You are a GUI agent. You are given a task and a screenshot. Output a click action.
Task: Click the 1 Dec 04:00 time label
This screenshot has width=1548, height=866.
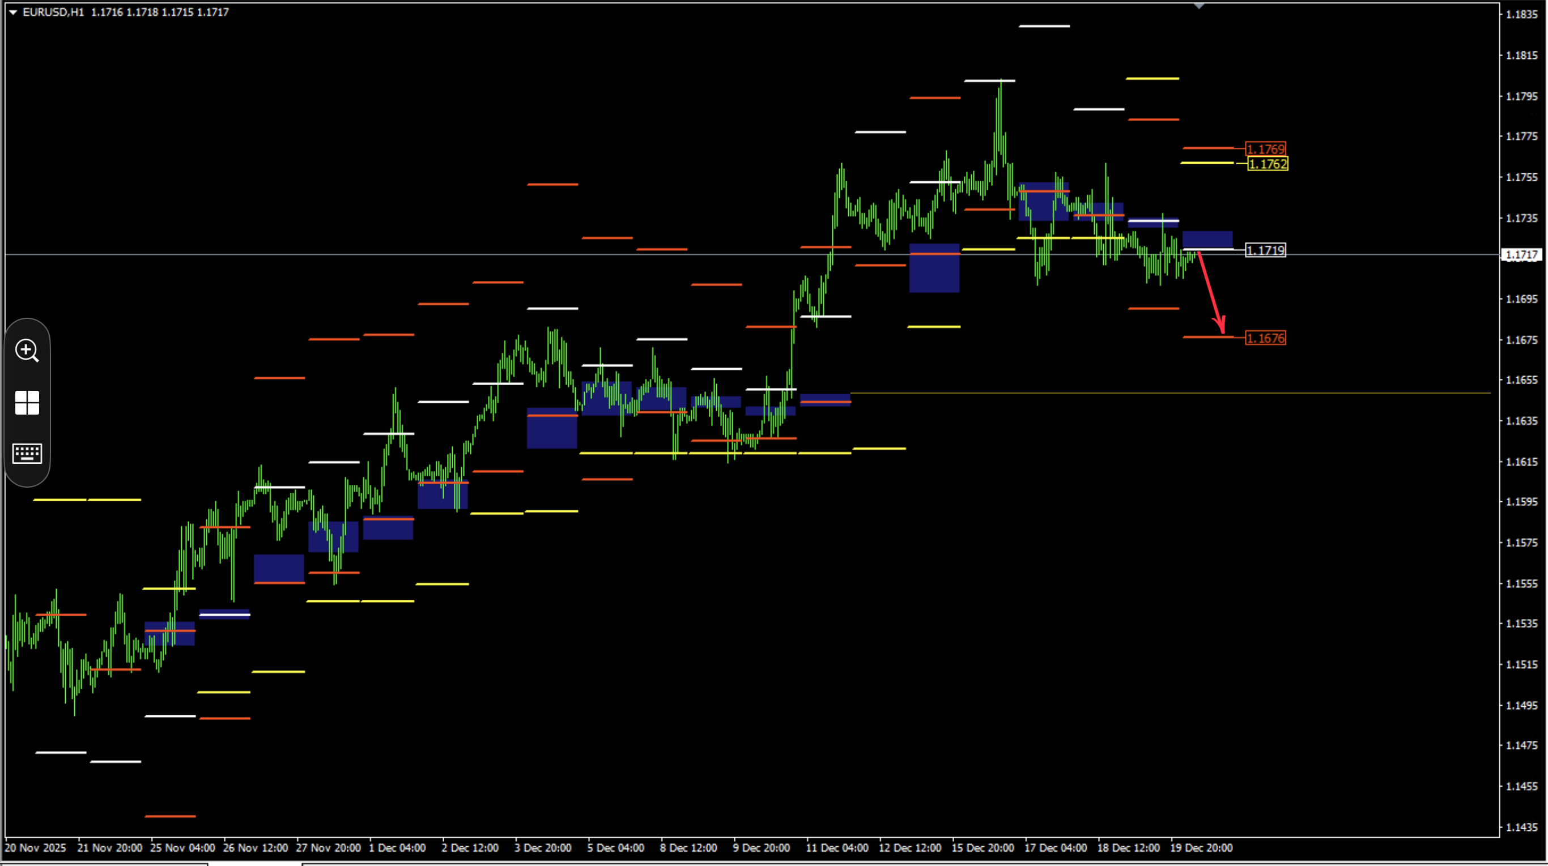[397, 848]
